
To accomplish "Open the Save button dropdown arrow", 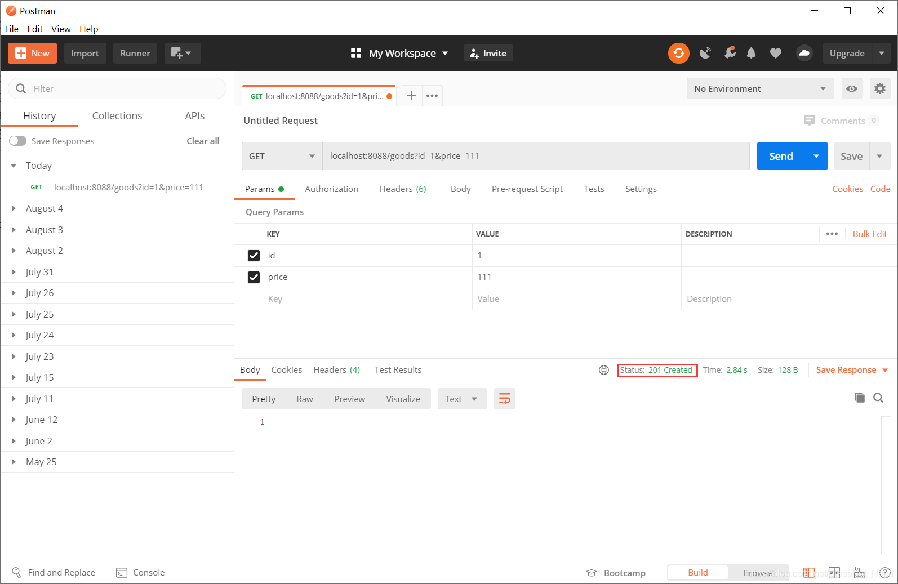I will pos(879,156).
